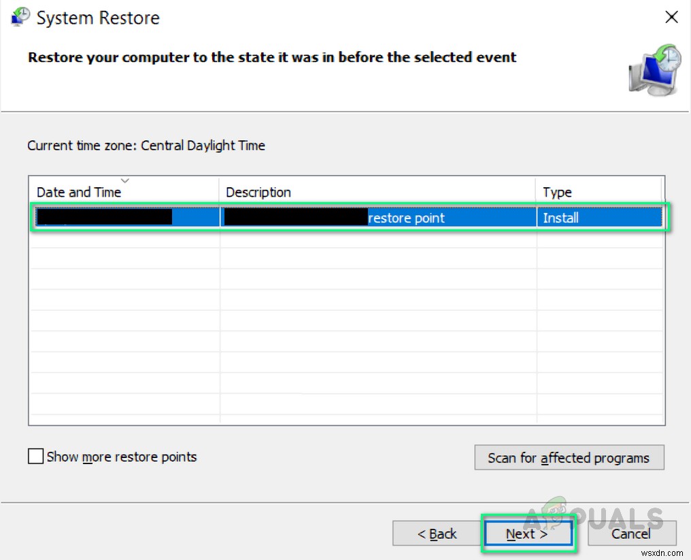Image resolution: width=691 pixels, height=560 pixels.
Task: Click the Type column header
Action: tap(599, 192)
